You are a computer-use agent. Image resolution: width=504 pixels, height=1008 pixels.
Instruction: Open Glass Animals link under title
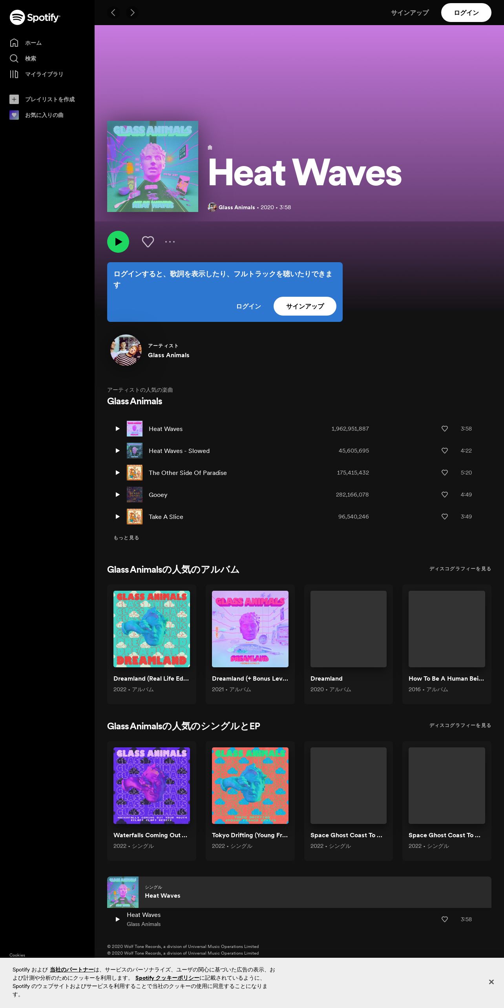tap(237, 207)
